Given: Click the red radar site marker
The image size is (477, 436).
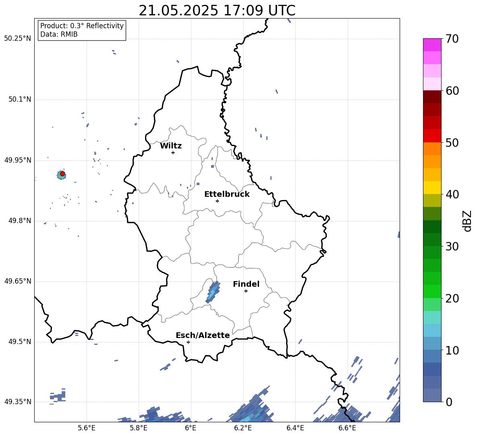Looking at the screenshot, I should 62,174.
